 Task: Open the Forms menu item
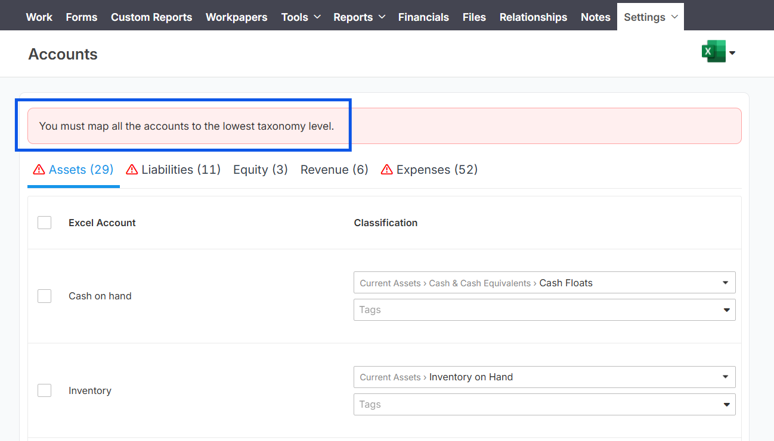pos(82,17)
